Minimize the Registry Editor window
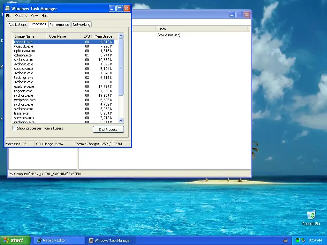 (232, 15)
